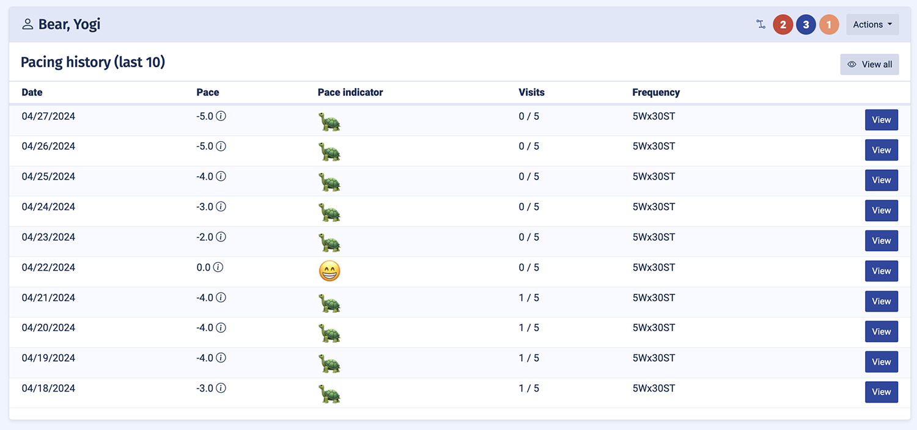Open the Actions dropdown menu

(872, 24)
